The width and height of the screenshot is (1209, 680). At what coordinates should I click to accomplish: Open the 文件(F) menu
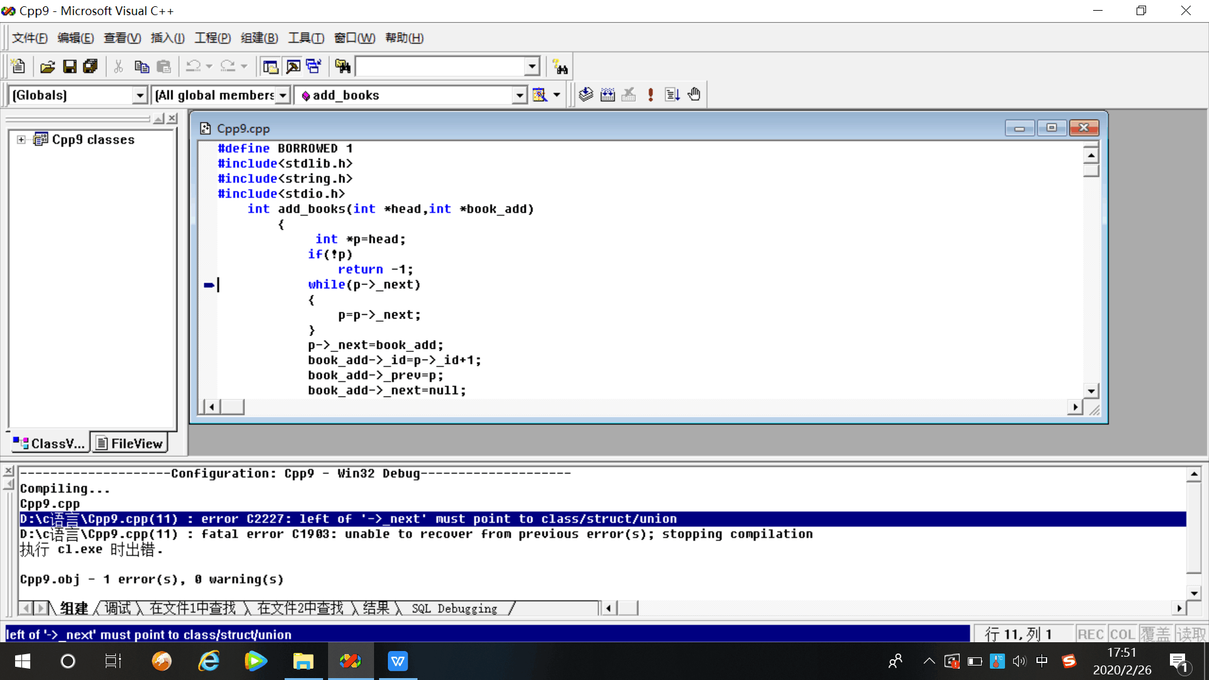pyautogui.click(x=30, y=38)
